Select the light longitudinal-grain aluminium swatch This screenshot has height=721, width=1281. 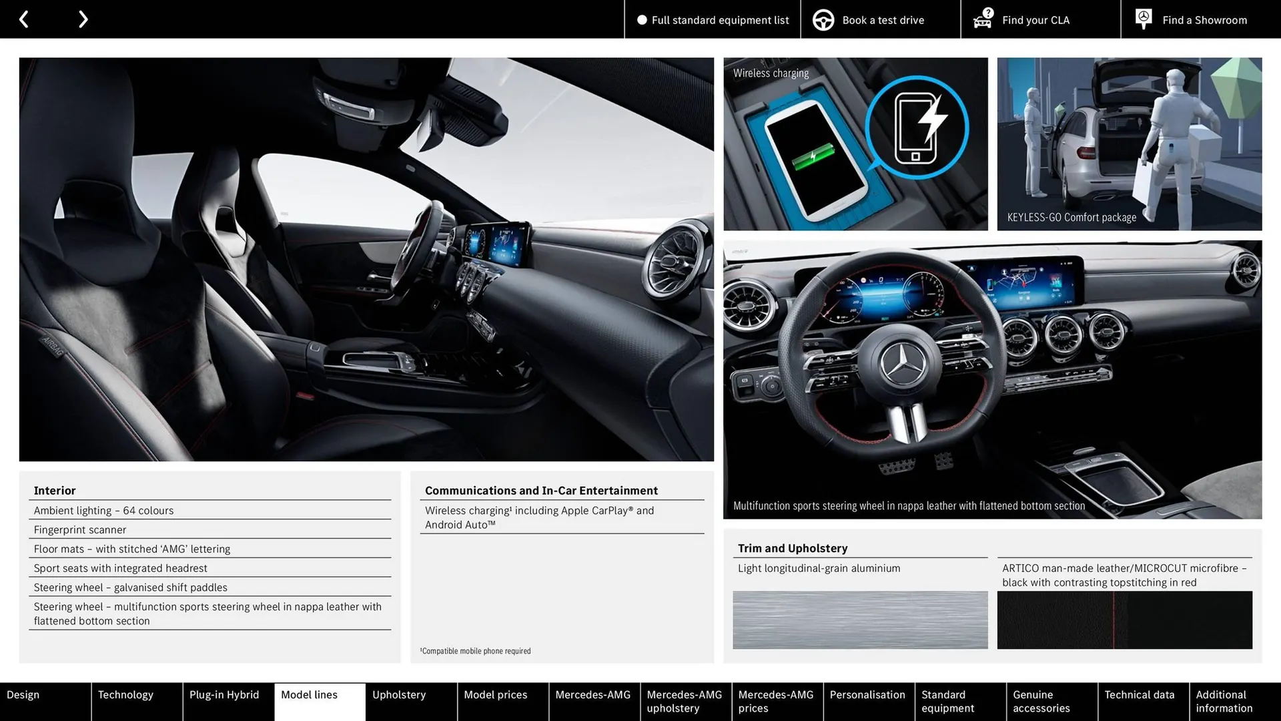[860, 620]
